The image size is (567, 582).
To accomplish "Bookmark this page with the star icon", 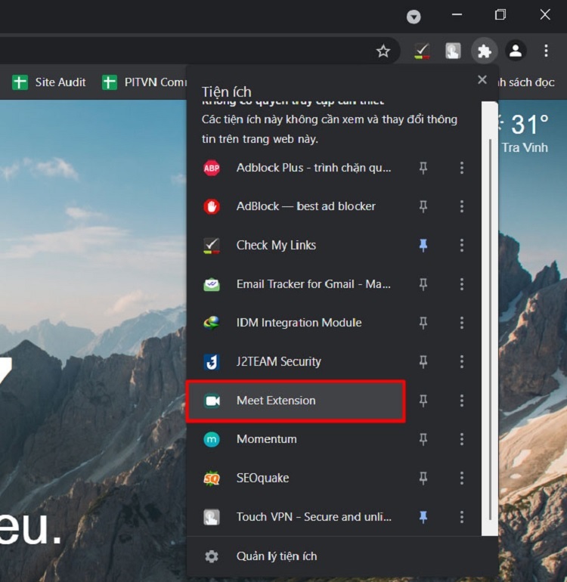I will pyautogui.click(x=383, y=51).
